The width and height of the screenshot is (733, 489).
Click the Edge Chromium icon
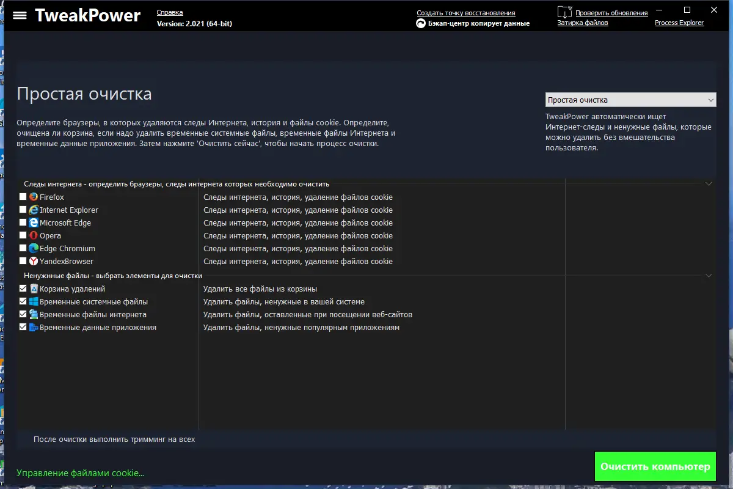point(34,249)
